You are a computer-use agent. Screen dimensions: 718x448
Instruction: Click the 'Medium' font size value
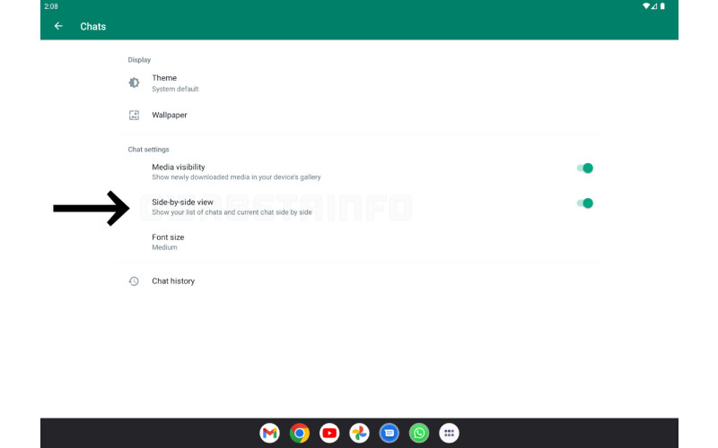coord(164,247)
